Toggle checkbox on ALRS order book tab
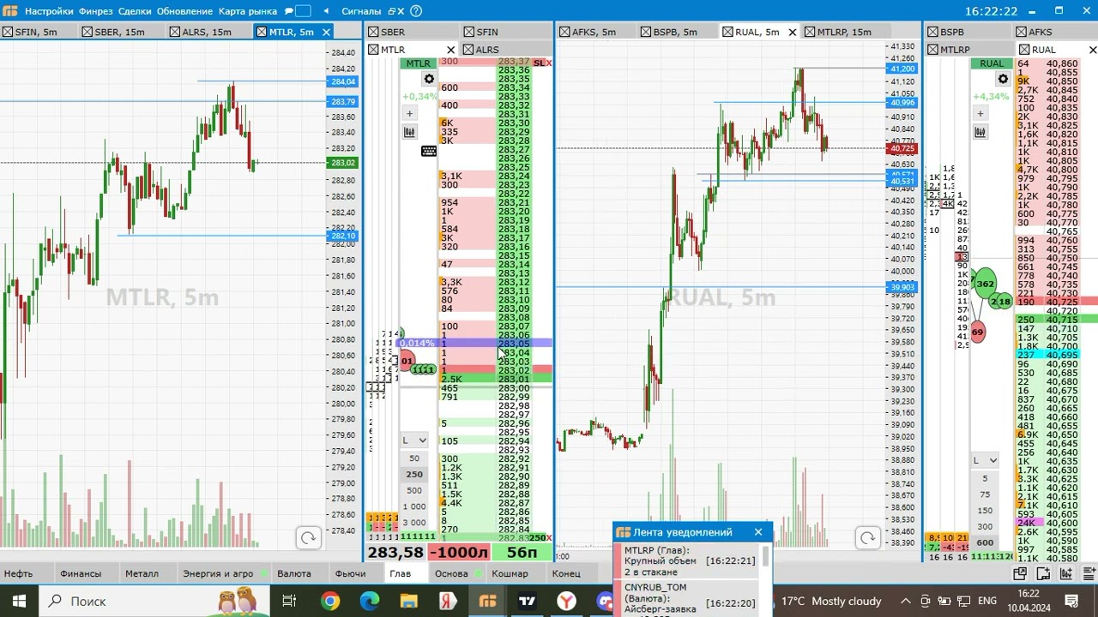1098x617 pixels. 468,50
